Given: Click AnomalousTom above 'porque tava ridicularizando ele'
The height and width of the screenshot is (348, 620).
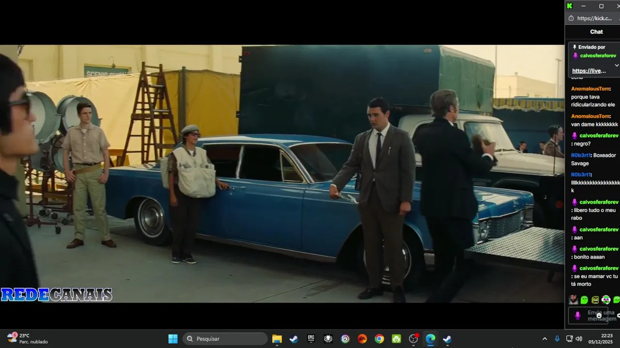Looking at the screenshot, I should (x=590, y=89).
